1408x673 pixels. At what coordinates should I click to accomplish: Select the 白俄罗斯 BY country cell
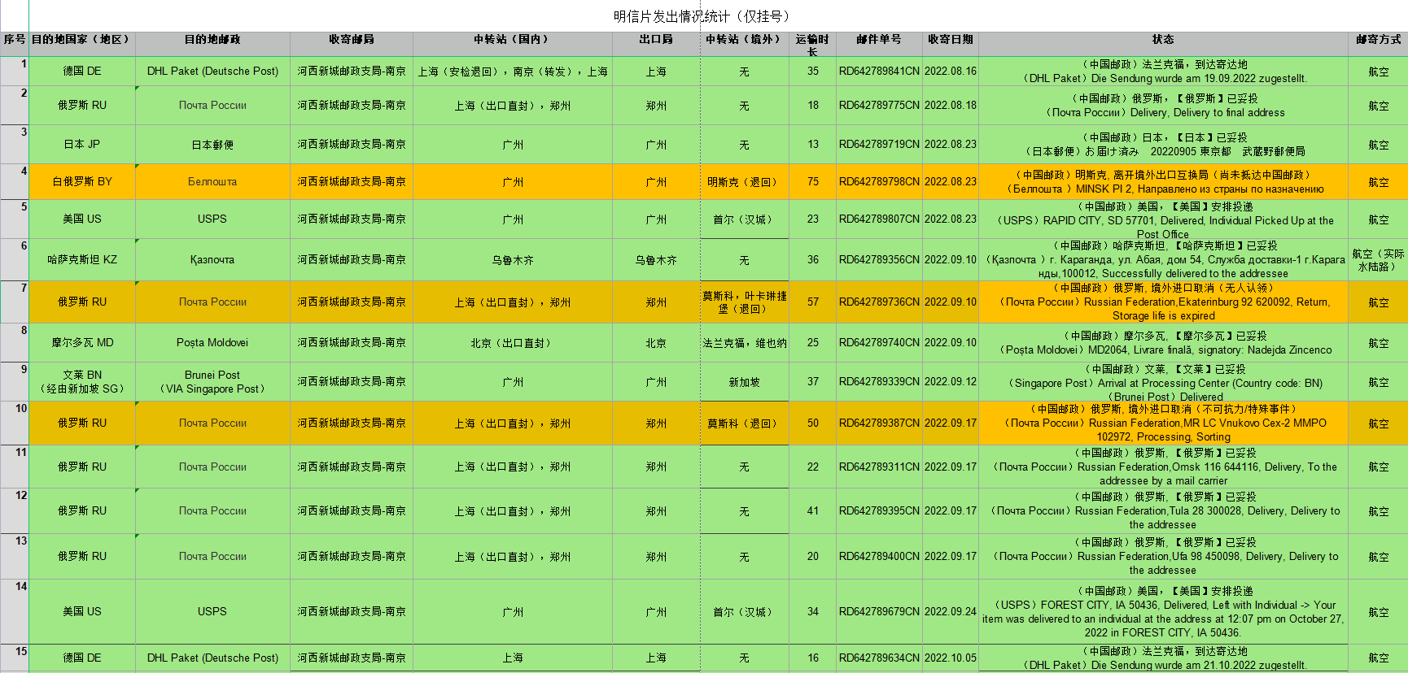pyautogui.click(x=82, y=182)
